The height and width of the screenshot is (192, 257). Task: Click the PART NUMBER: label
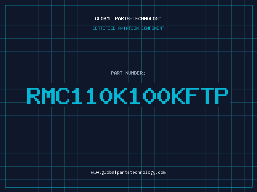[x=128, y=73]
